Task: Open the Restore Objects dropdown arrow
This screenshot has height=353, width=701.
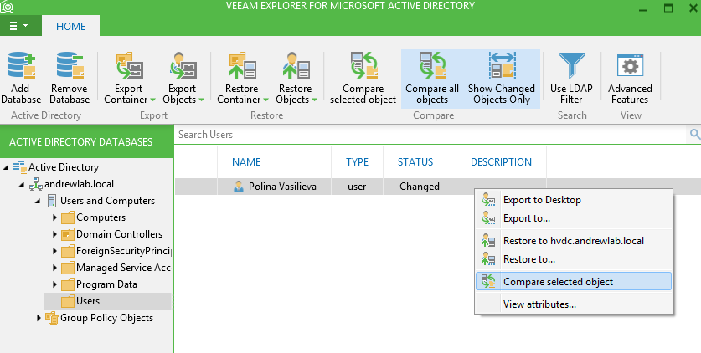Action: (314, 100)
